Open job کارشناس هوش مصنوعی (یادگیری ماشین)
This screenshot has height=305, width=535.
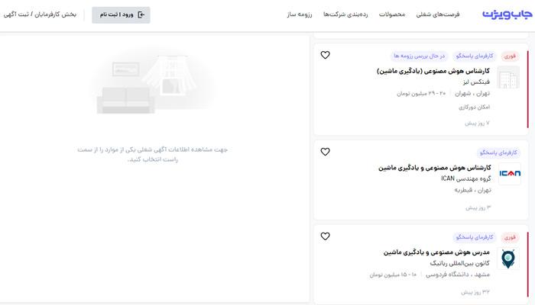(x=433, y=71)
